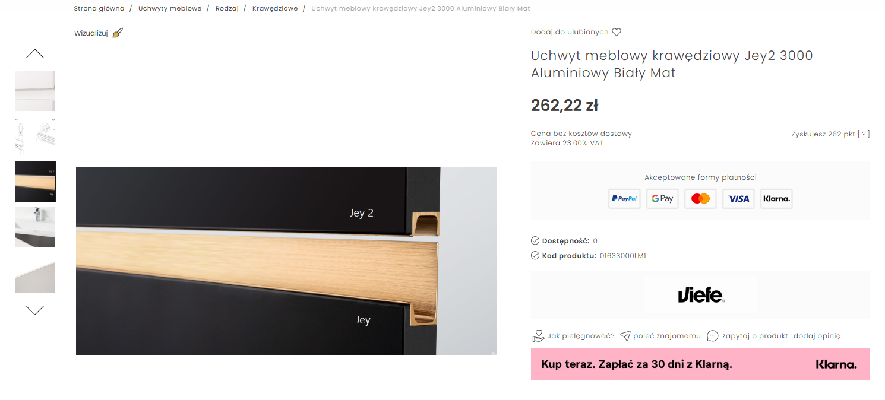Click the chat bubble icon for zapytaj o produkt

tap(713, 336)
